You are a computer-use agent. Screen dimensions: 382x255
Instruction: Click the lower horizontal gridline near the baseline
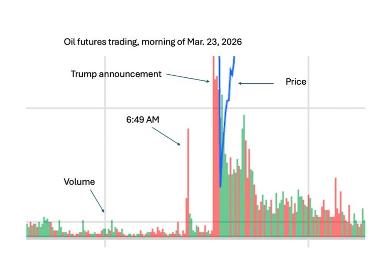click(196, 222)
